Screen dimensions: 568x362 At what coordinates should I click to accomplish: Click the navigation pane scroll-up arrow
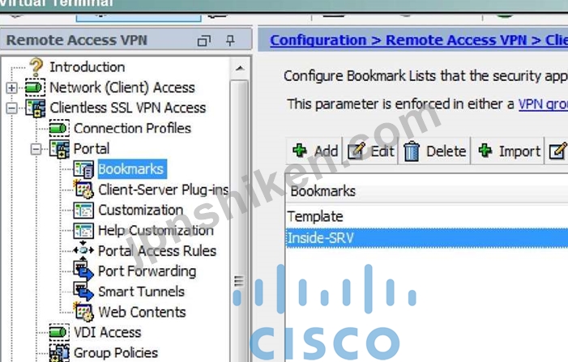click(x=240, y=68)
